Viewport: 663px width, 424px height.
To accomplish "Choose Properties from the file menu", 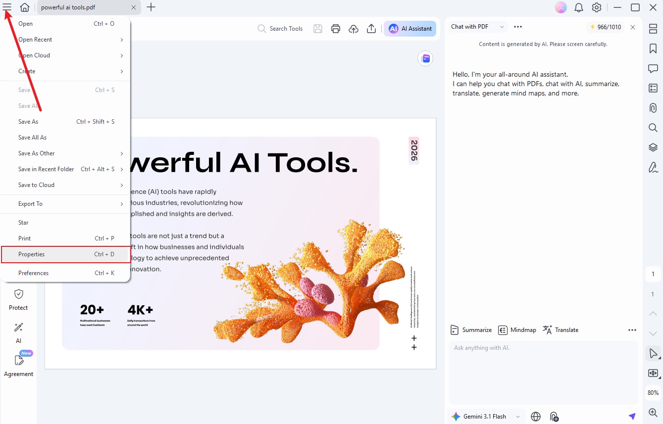I will [x=65, y=254].
